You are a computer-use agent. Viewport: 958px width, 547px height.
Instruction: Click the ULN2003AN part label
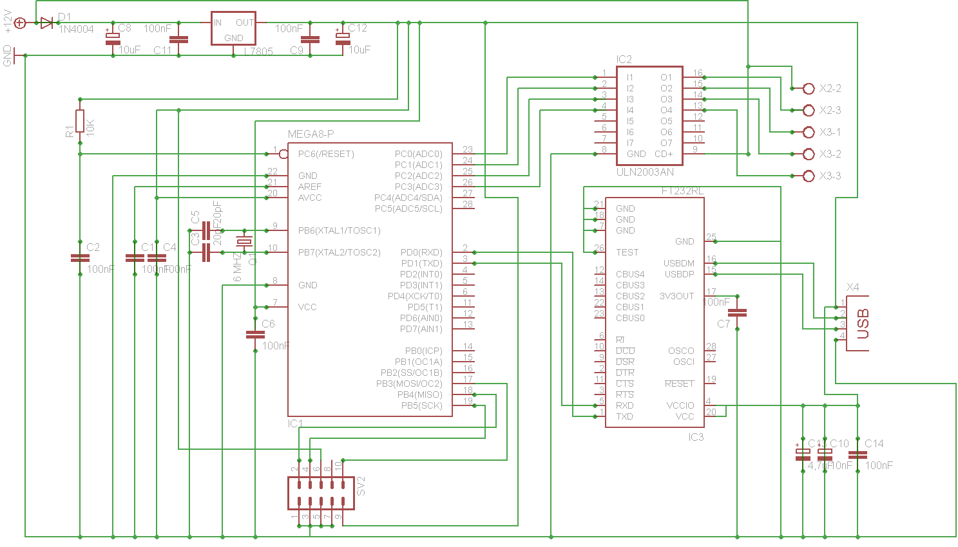pos(645,172)
